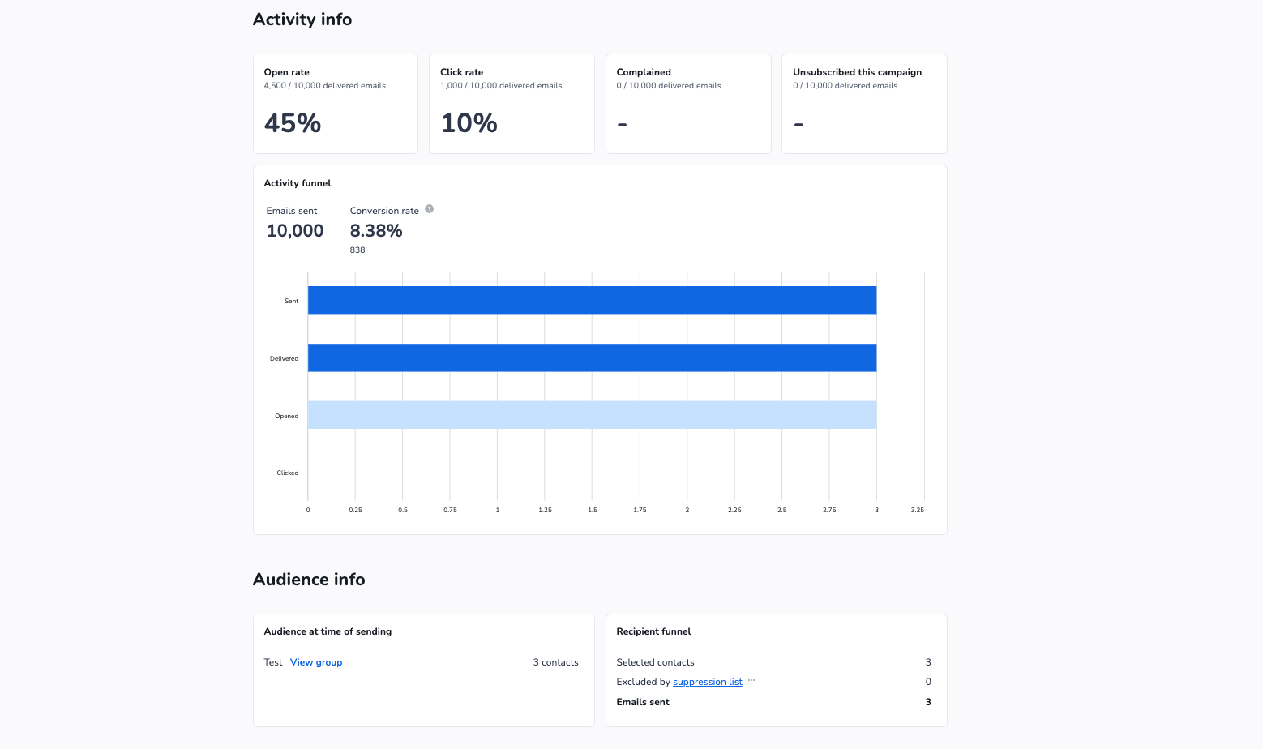Click the Opened label on chart axis
The image size is (1263, 749).
pos(287,416)
